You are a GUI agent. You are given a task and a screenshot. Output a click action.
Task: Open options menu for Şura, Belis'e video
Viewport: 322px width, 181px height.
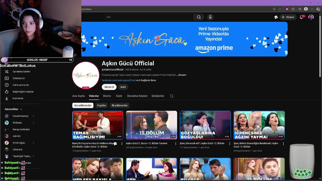click(x=283, y=144)
